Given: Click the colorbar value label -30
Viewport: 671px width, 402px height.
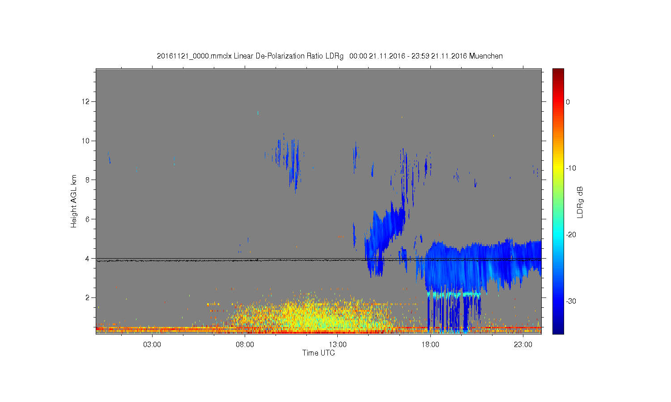Looking at the screenshot, I should click(x=571, y=301).
